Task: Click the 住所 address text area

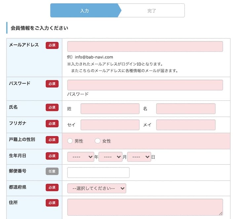Action: tap(145, 207)
